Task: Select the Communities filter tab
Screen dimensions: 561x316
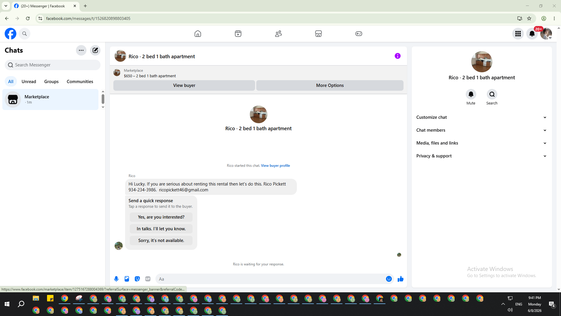Action: click(80, 82)
